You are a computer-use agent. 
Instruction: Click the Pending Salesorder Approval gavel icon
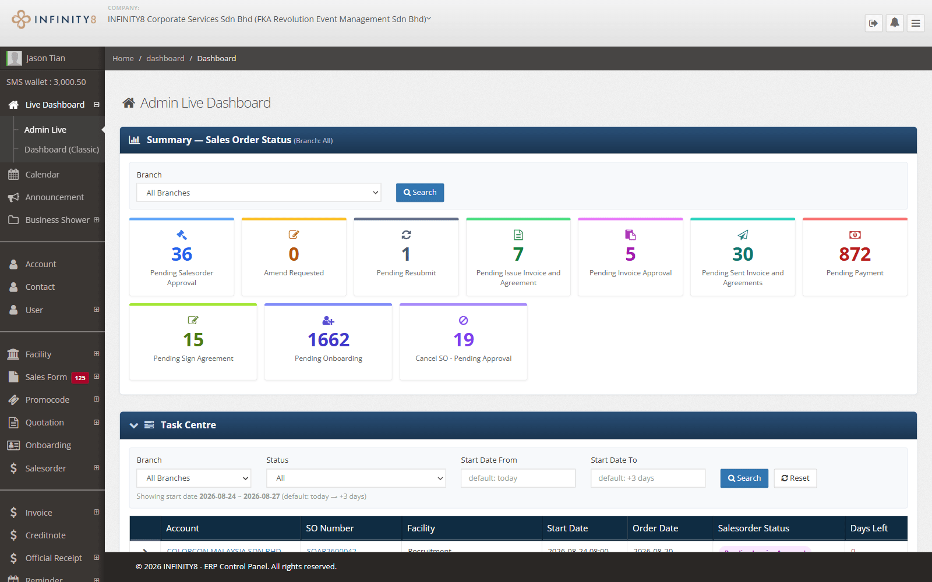tap(182, 235)
